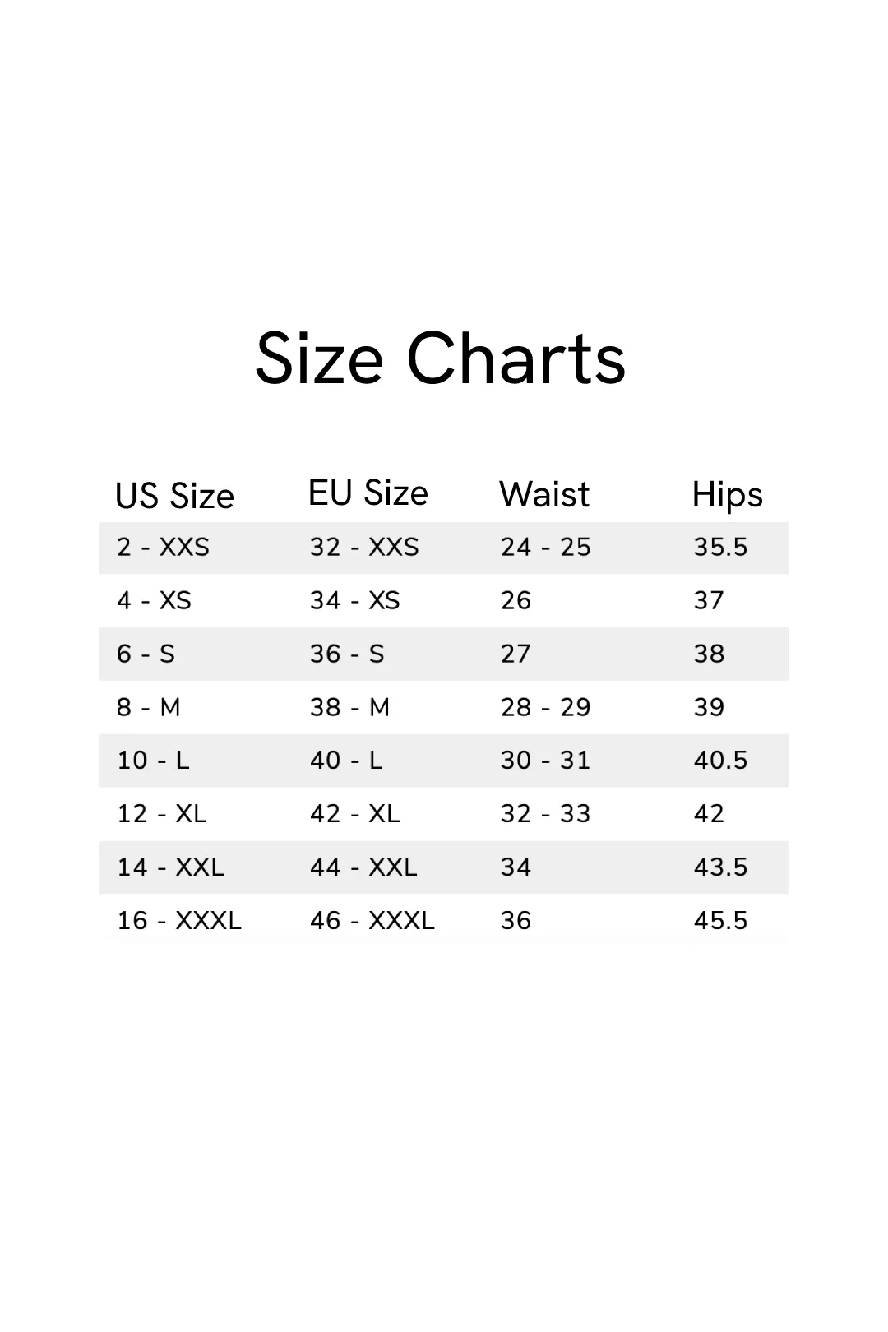Image resolution: width=888 pixels, height=1332 pixels.
Task: Click the 28 - 29 waist value
Action: (545, 707)
